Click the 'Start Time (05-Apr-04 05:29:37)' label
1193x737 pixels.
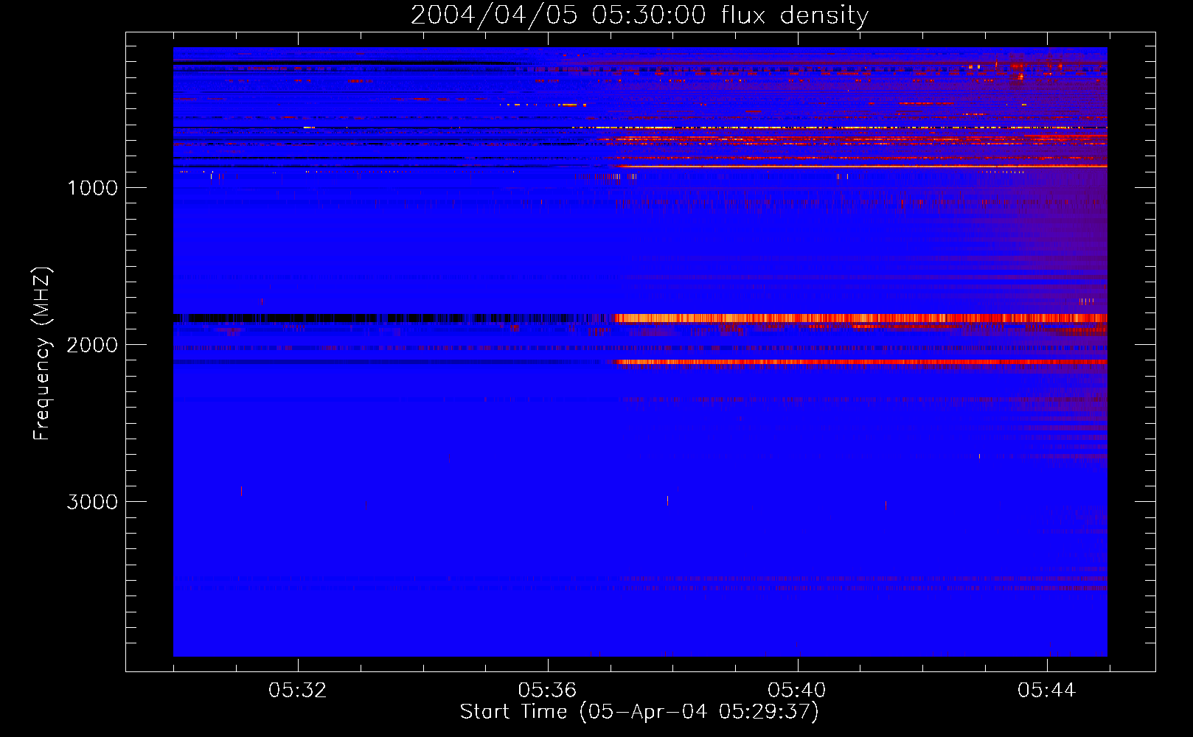[639, 712]
